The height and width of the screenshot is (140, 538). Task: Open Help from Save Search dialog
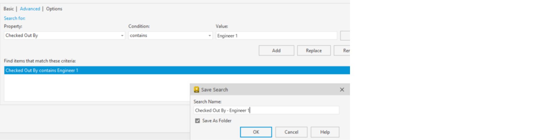pos(325,132)
